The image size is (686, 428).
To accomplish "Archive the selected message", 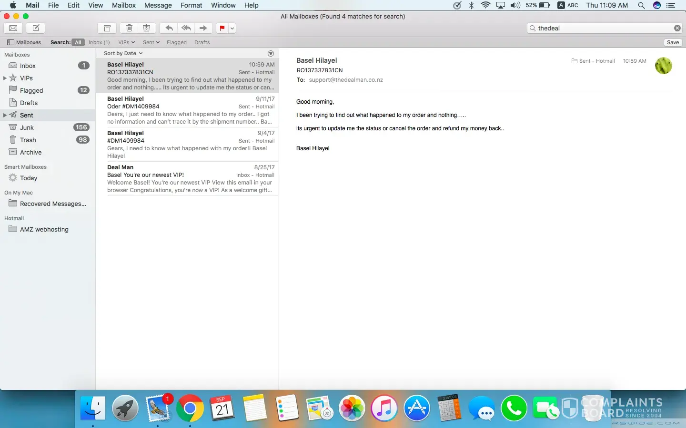I will [107, 28].
